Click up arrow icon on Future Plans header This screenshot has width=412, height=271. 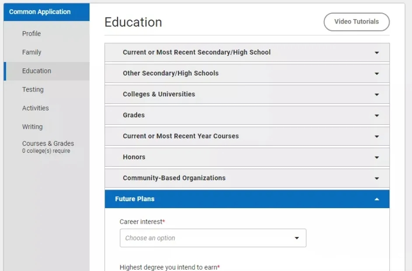click(377, 199)
